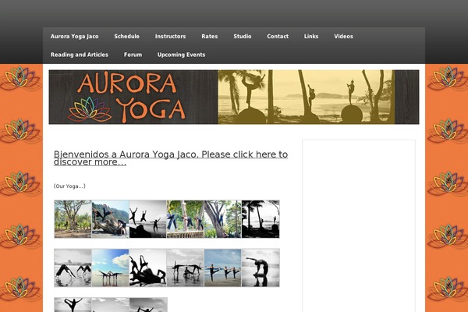468x312 pixels.
Task: Open second-row black-and-white backbend thumbnail
Action: 261,268
